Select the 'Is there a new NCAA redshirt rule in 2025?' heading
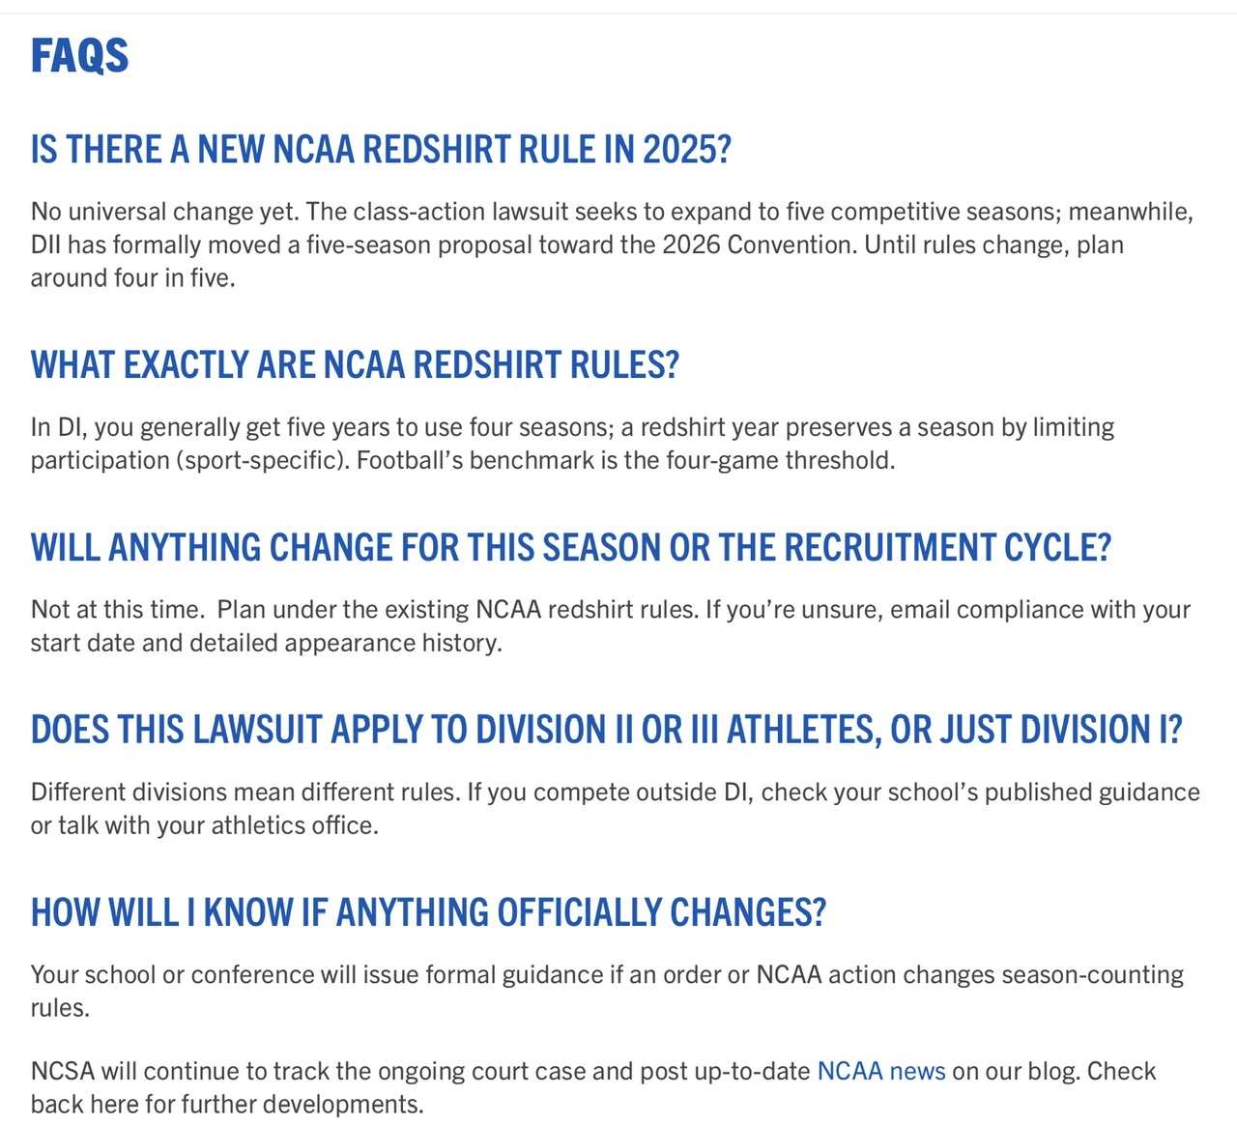1237x1125 pixels. [381, 150]
